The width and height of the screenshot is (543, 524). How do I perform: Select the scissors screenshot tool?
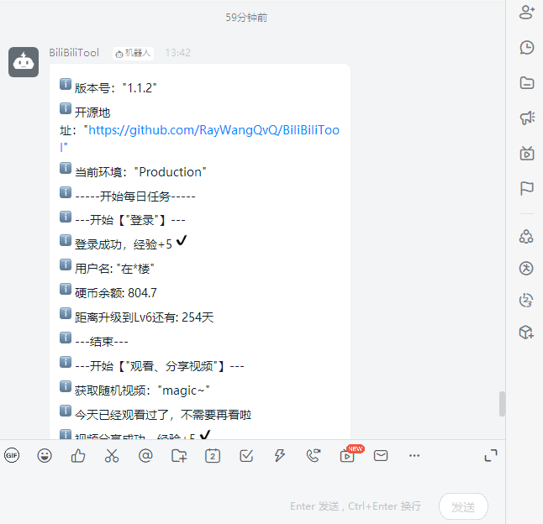tap(112, 455)
